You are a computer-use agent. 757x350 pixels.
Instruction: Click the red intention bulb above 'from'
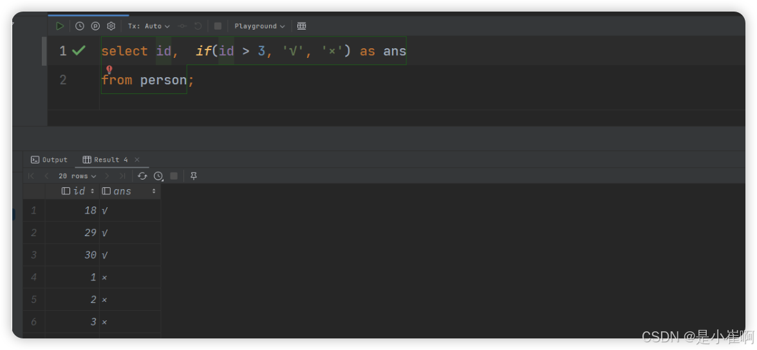pyautogui.click(x=109, y=69)
